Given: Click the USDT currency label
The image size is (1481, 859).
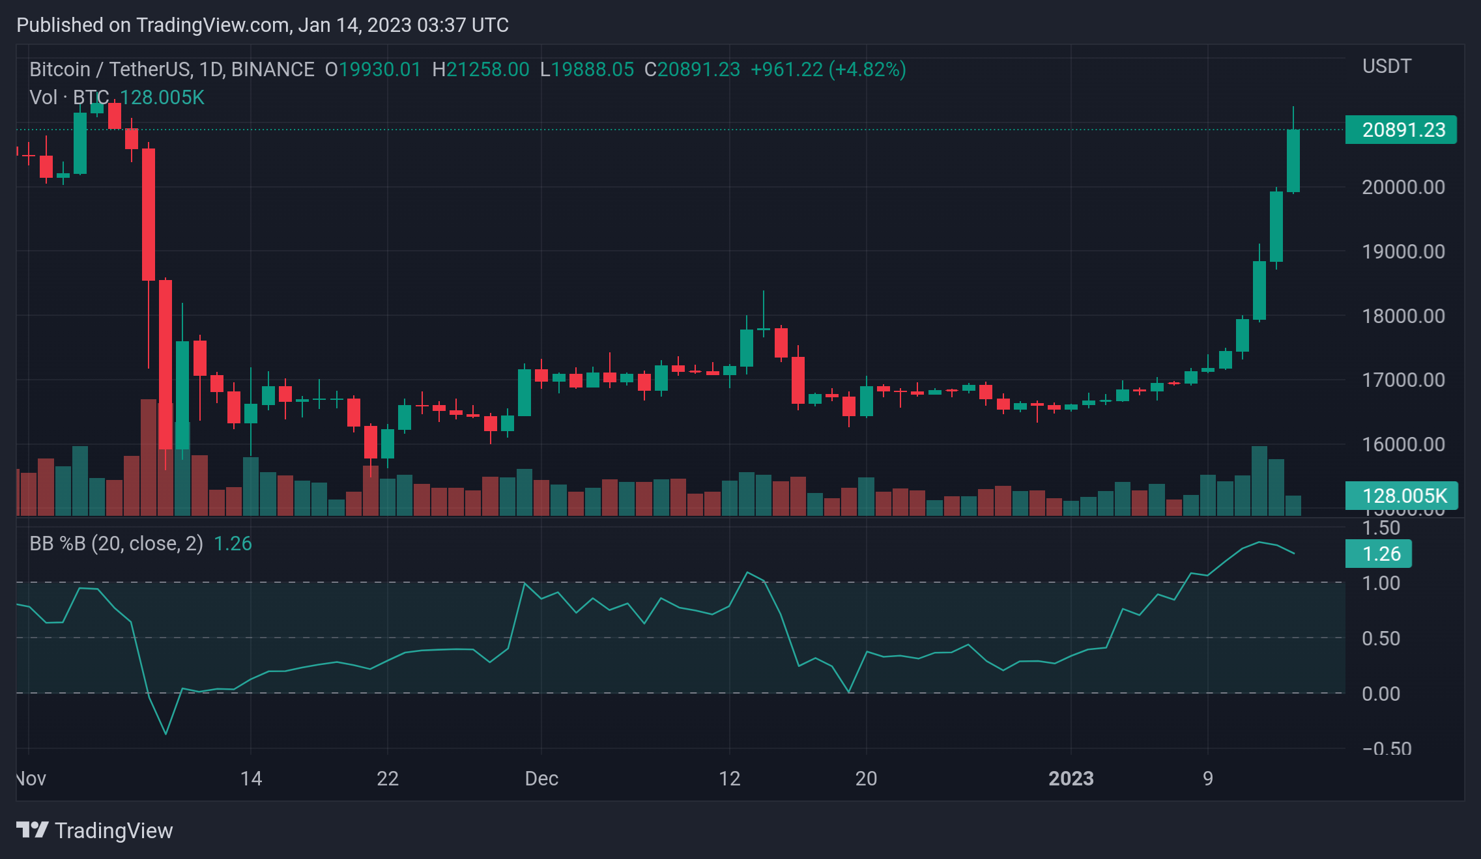Looking at the screenshot, I should [x=1387, y=66].
